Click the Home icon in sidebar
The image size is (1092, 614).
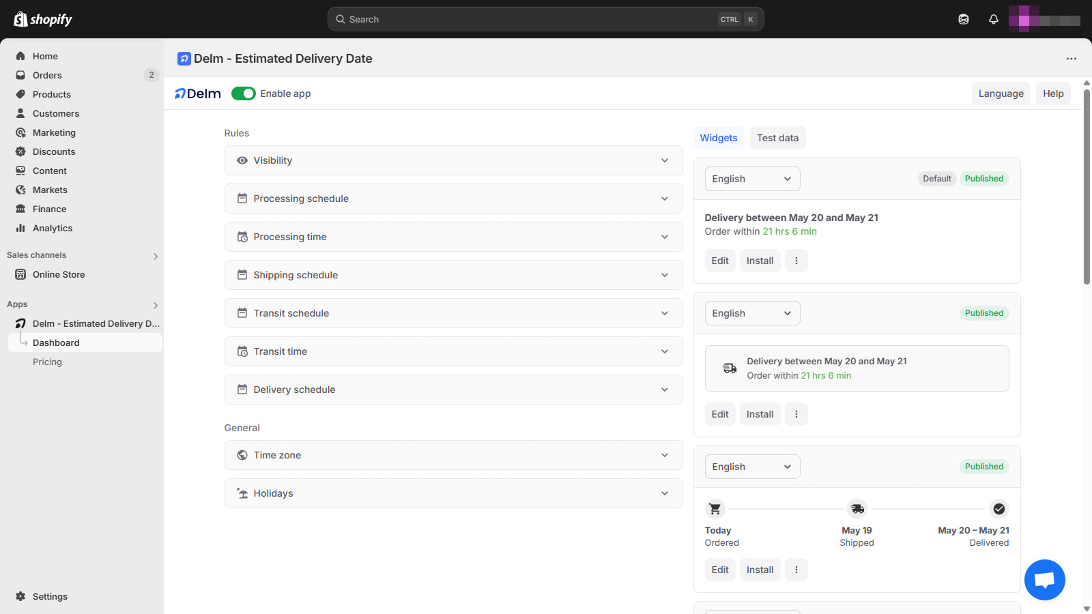(20, 56)
